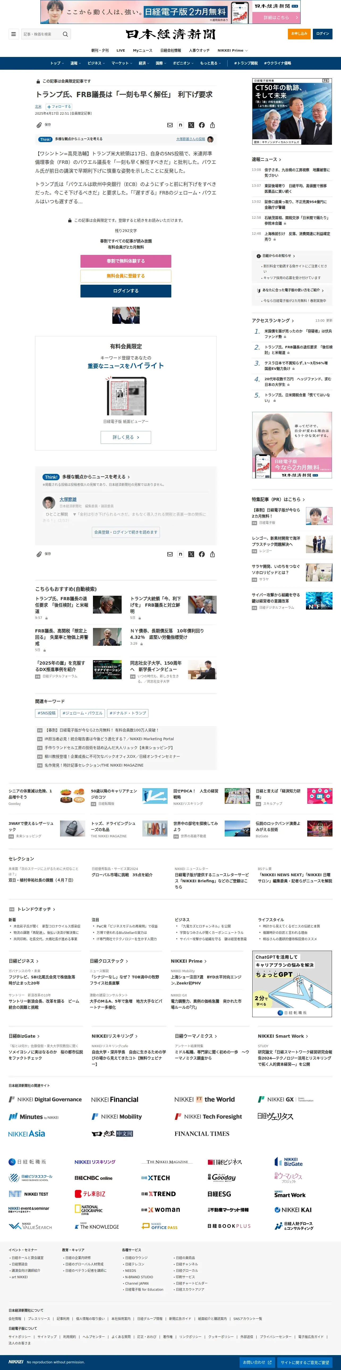Screen dimensions: 341x1370
Task: Open the 日経xTECH logo link
Action: click(x=156, y=1178)
